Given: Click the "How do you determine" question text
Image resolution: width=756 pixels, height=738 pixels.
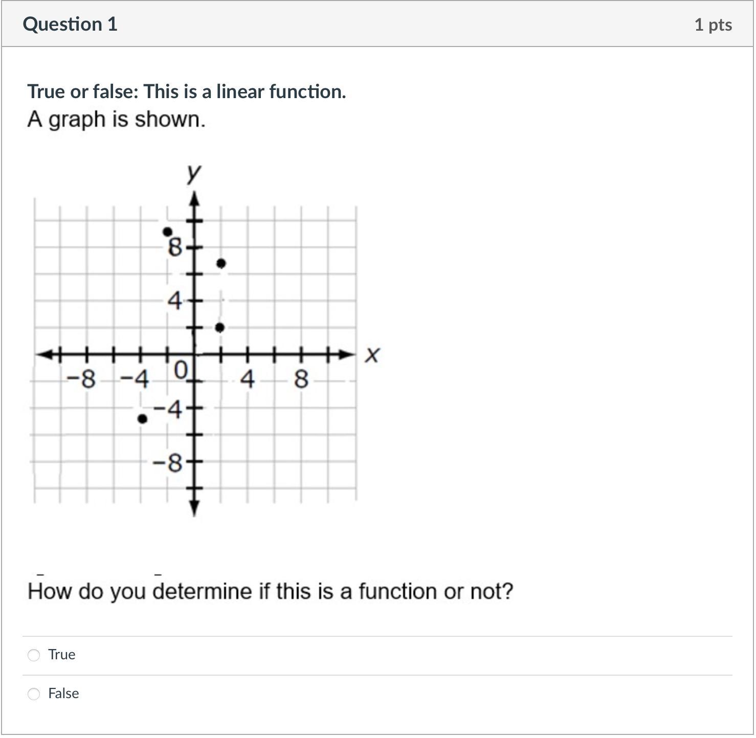Looking at the screenshot, I should coord(270,591).
